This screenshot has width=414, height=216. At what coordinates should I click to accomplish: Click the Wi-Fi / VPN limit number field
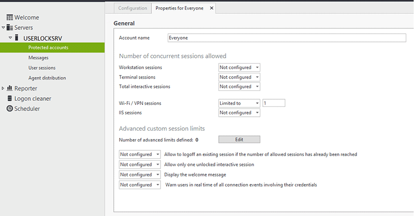pos(274,103)
